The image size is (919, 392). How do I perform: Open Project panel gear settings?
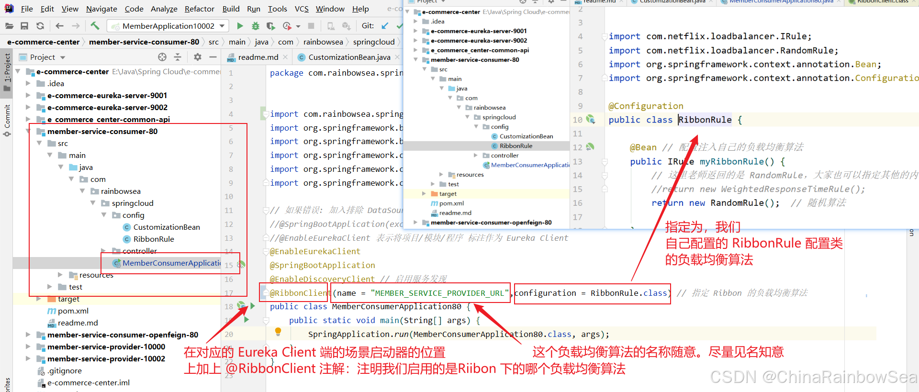[197, 57]
